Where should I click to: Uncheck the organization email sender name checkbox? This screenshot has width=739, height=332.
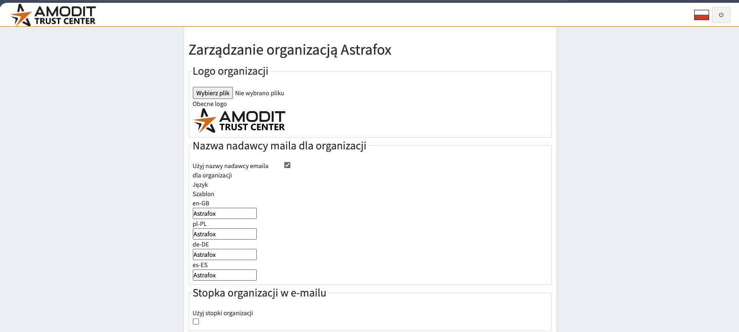[x=287, y=165]
